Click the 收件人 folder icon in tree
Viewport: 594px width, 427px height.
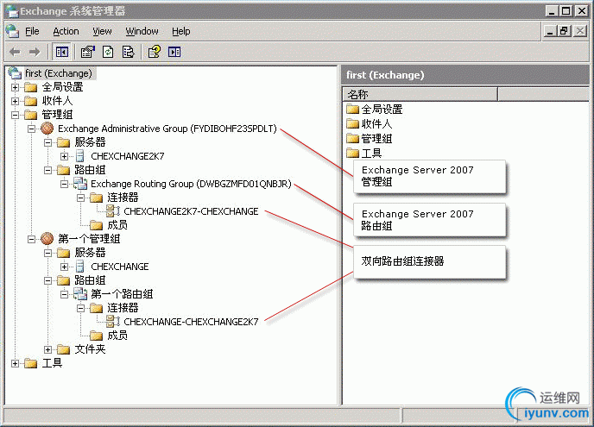coord(31,101)
